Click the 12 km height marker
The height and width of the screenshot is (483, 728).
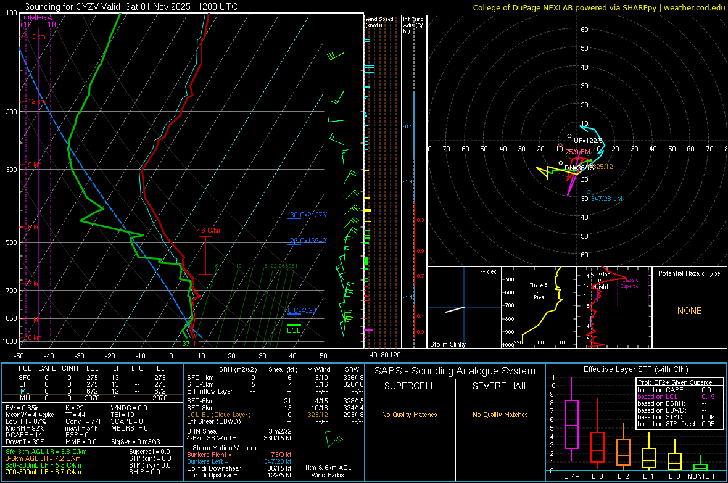36,101
